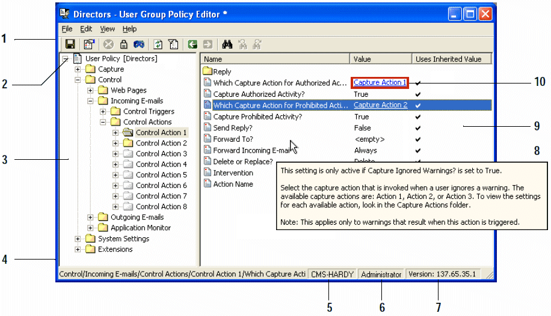Click the blue icon right of the padlock
The image size is (551, 316).
coord(138,44)
